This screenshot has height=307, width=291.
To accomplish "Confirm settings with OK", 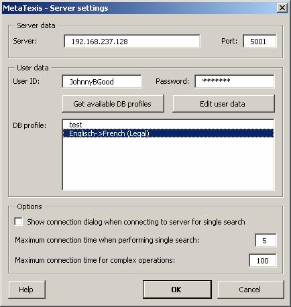I will (x=177, y=290).
